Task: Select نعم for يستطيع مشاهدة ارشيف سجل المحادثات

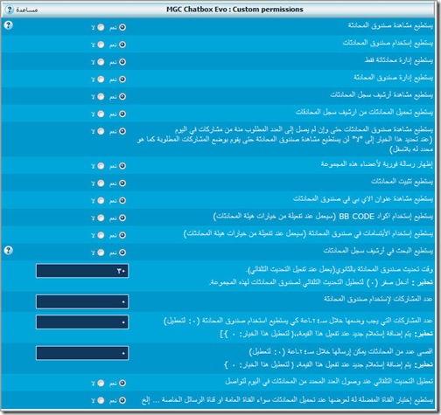Action: 122,96
